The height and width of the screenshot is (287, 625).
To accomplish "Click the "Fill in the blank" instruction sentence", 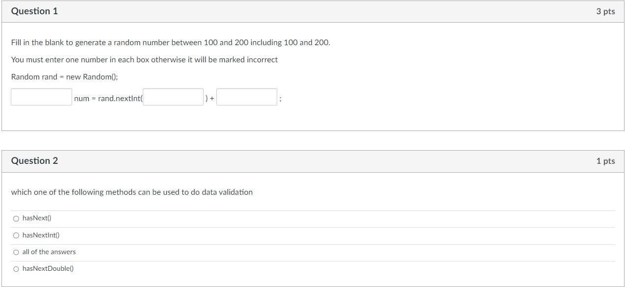I will (x=171, y=43).
